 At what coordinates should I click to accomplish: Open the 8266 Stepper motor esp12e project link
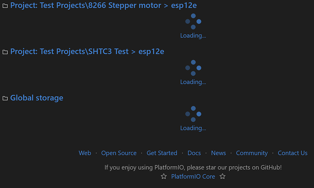[x=103, y=5]
